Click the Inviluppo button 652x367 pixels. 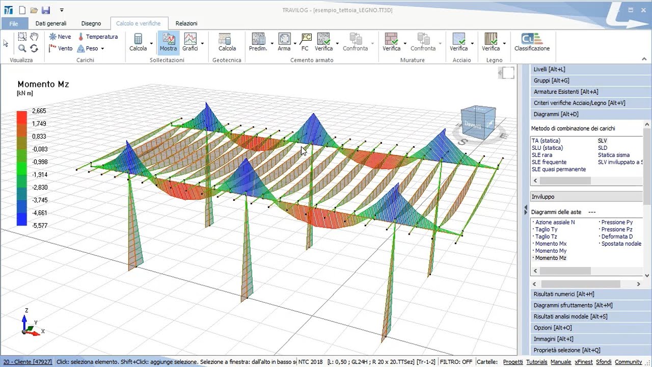(x=586, y=197)
